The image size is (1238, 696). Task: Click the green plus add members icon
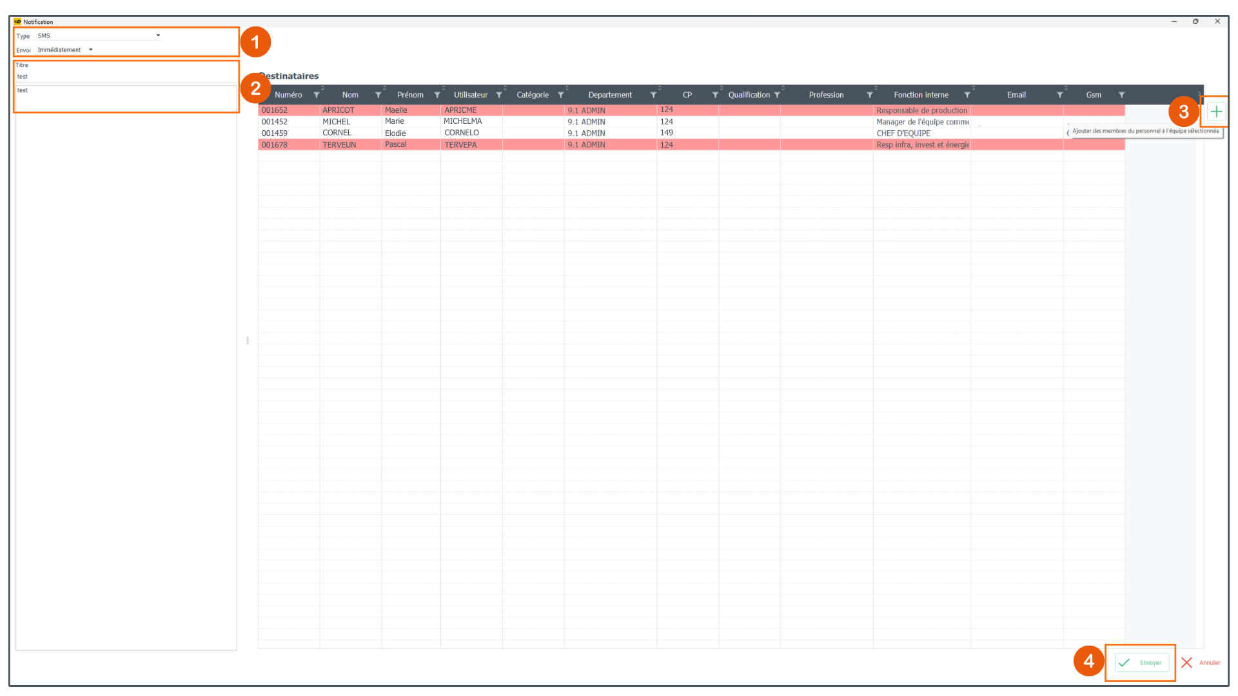pos(1215,111)
